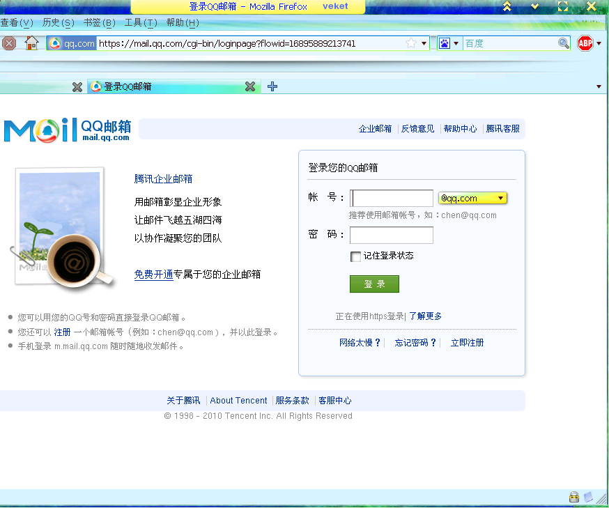Click the 忘记密码？ link
This screenshot has width=609, height=508.
(415, 343)
